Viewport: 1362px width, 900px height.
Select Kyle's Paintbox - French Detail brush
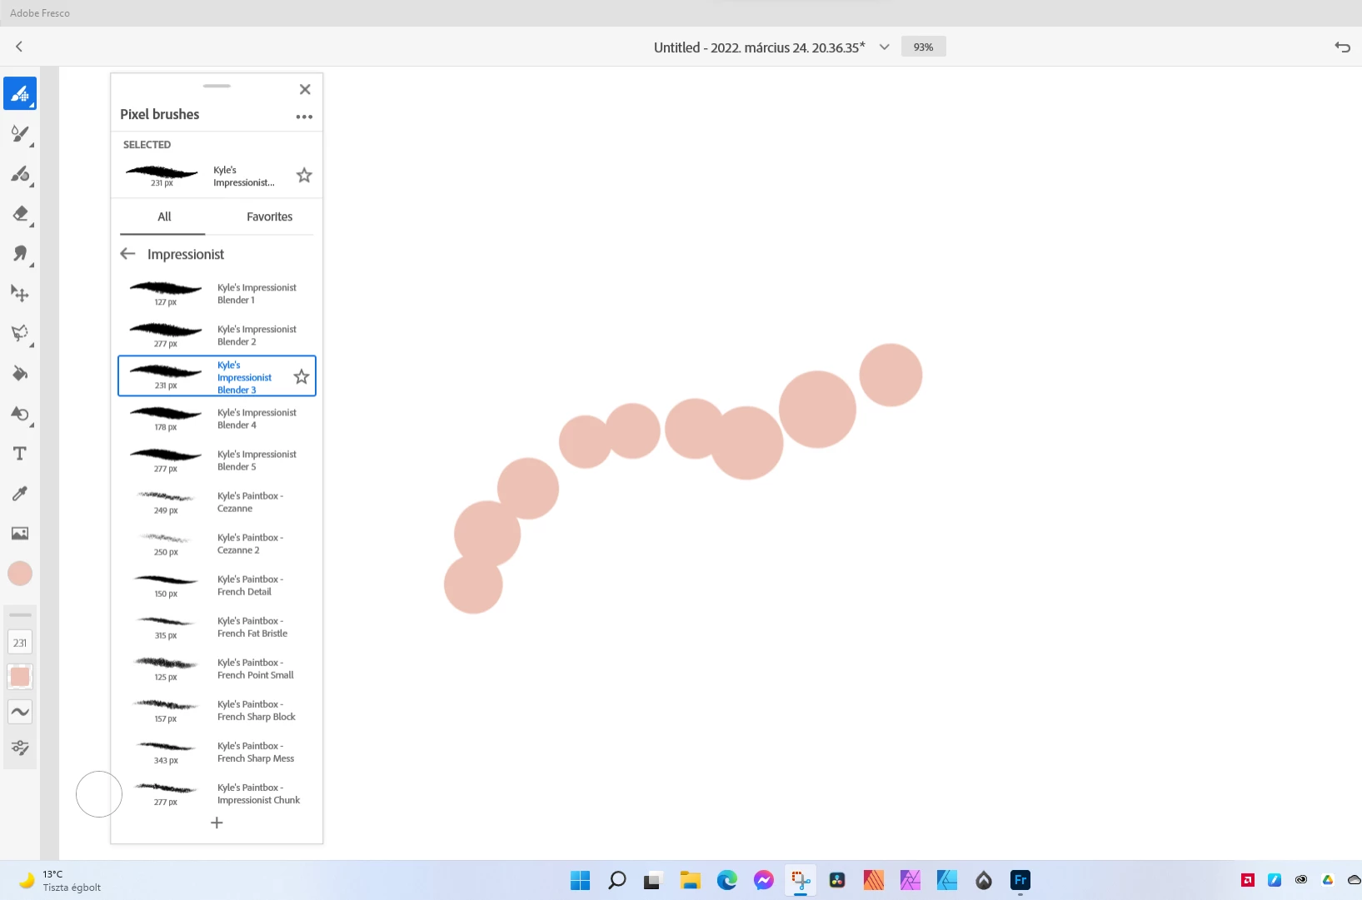(x=217, y=584)
